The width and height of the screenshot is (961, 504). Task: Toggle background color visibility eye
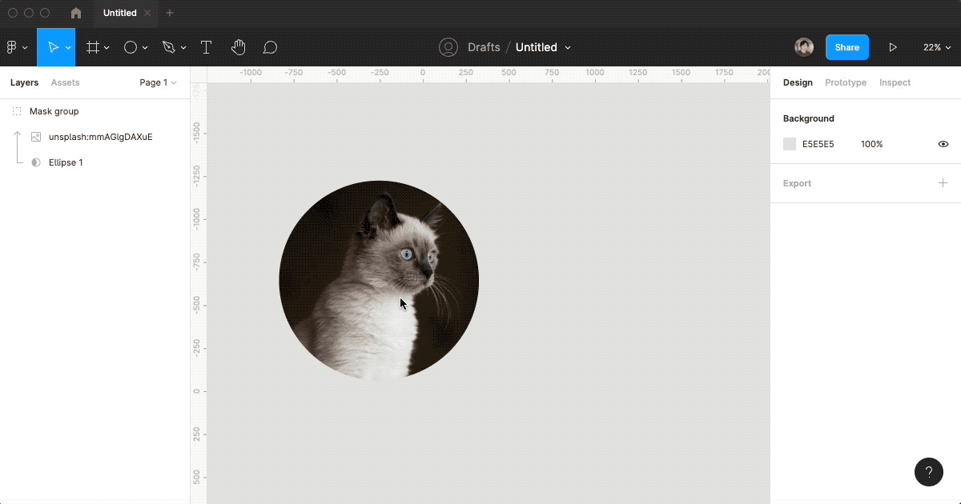pyautogui.click(x=943, y=144)
